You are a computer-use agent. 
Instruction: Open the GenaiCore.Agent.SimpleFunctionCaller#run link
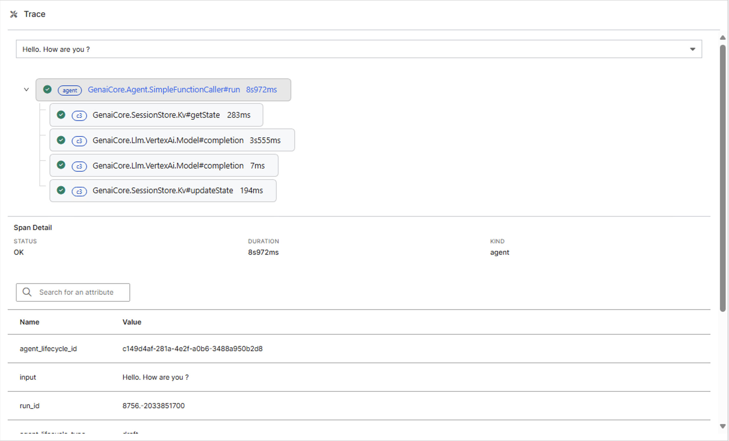164,90
